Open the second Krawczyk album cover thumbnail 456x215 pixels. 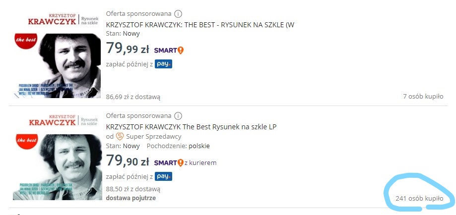coord(56,158)
